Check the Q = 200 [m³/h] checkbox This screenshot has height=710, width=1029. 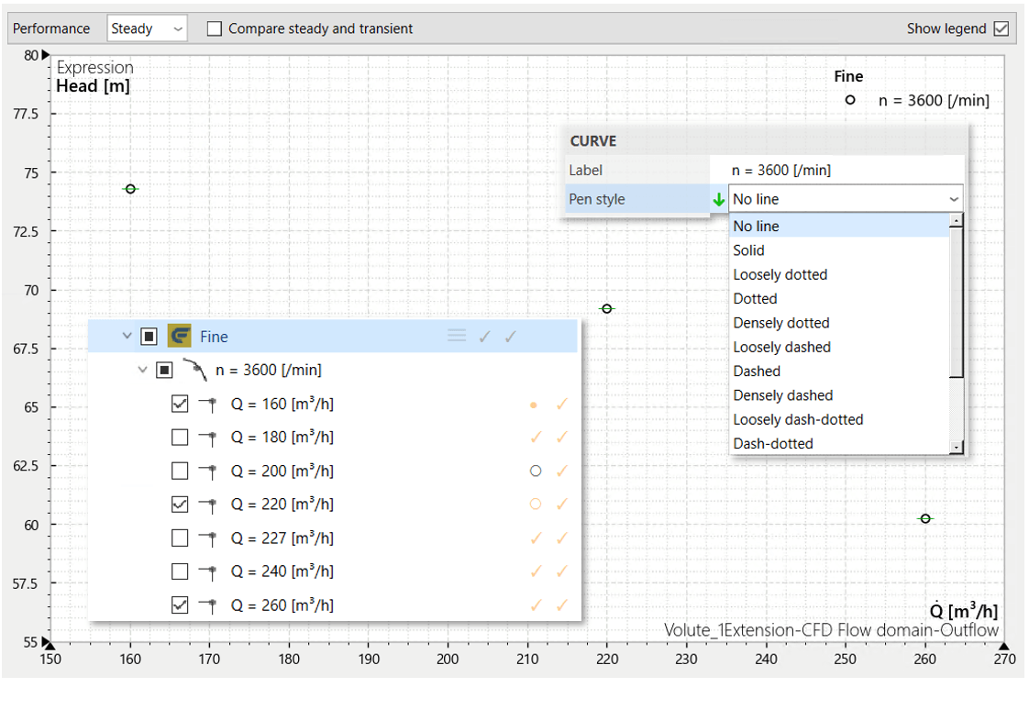point(179,471)
